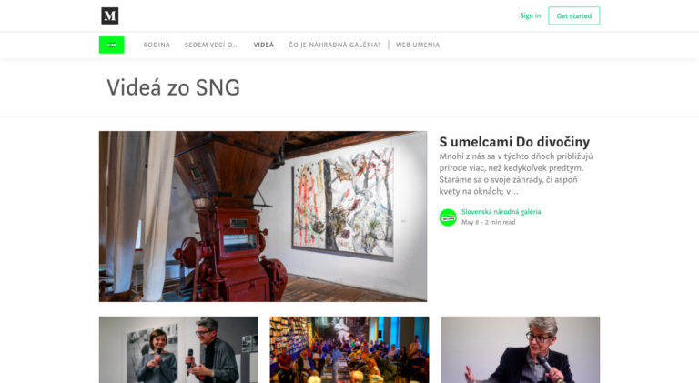
Task: Click the Videá zo SNG heading
Action: [174, 87]
